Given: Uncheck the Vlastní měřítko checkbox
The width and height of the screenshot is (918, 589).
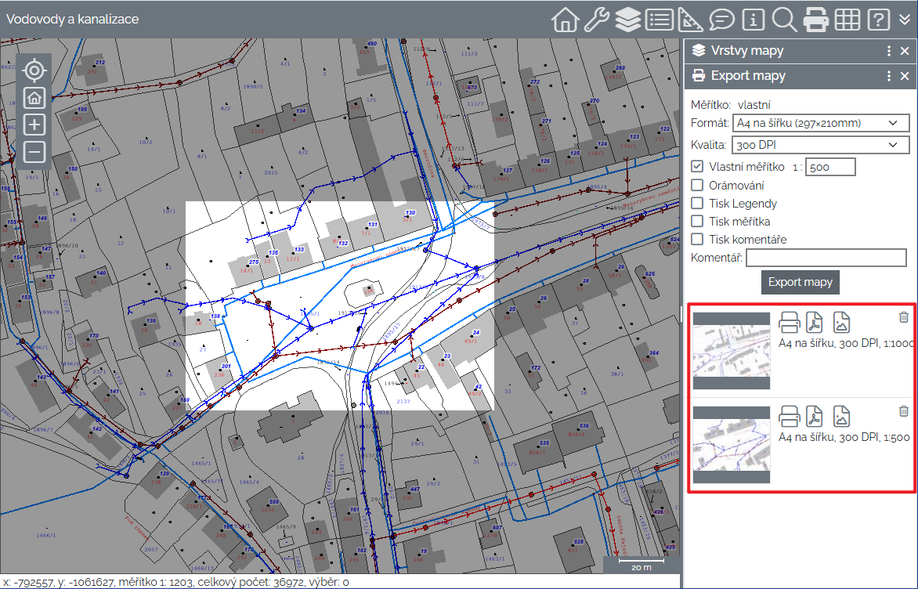Looking at the screenshot, I should [697, 167].
